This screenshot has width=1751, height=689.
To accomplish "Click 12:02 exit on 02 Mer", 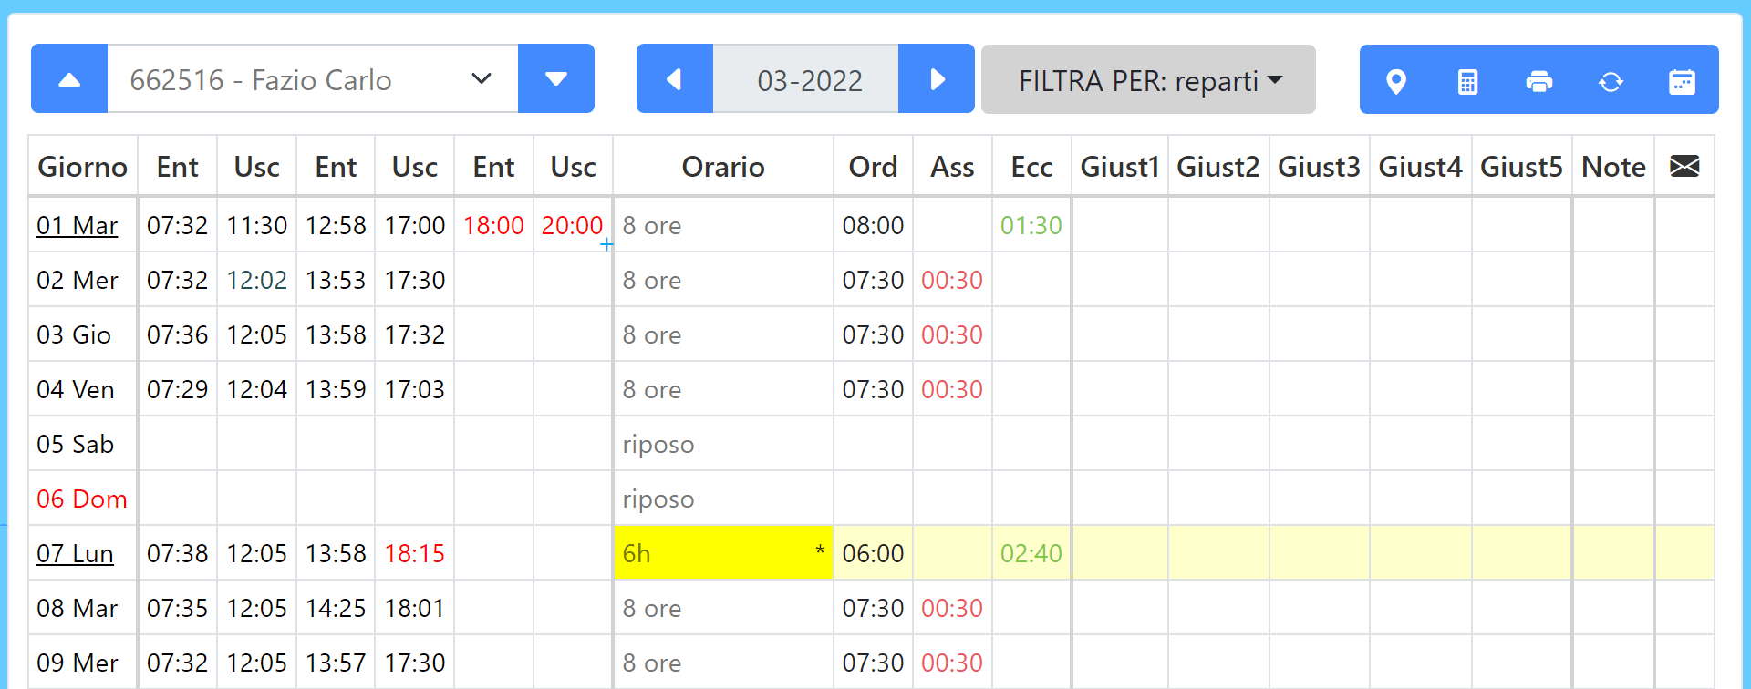I will 257,280.
